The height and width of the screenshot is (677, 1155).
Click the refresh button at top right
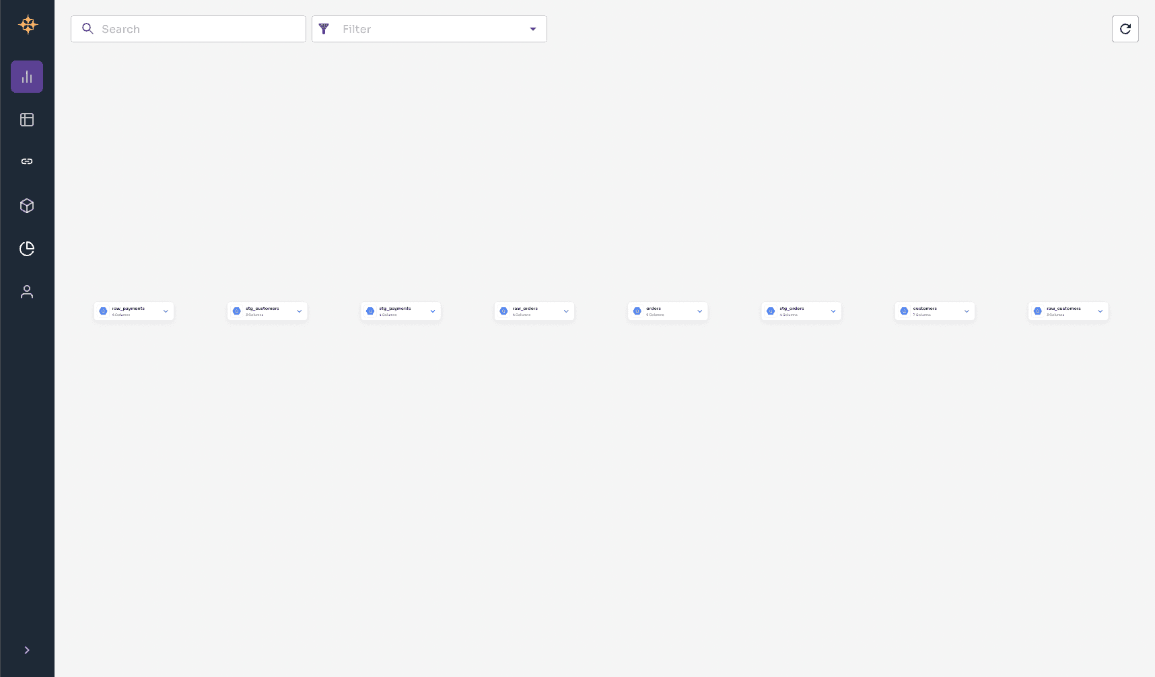pos(1125,29)
